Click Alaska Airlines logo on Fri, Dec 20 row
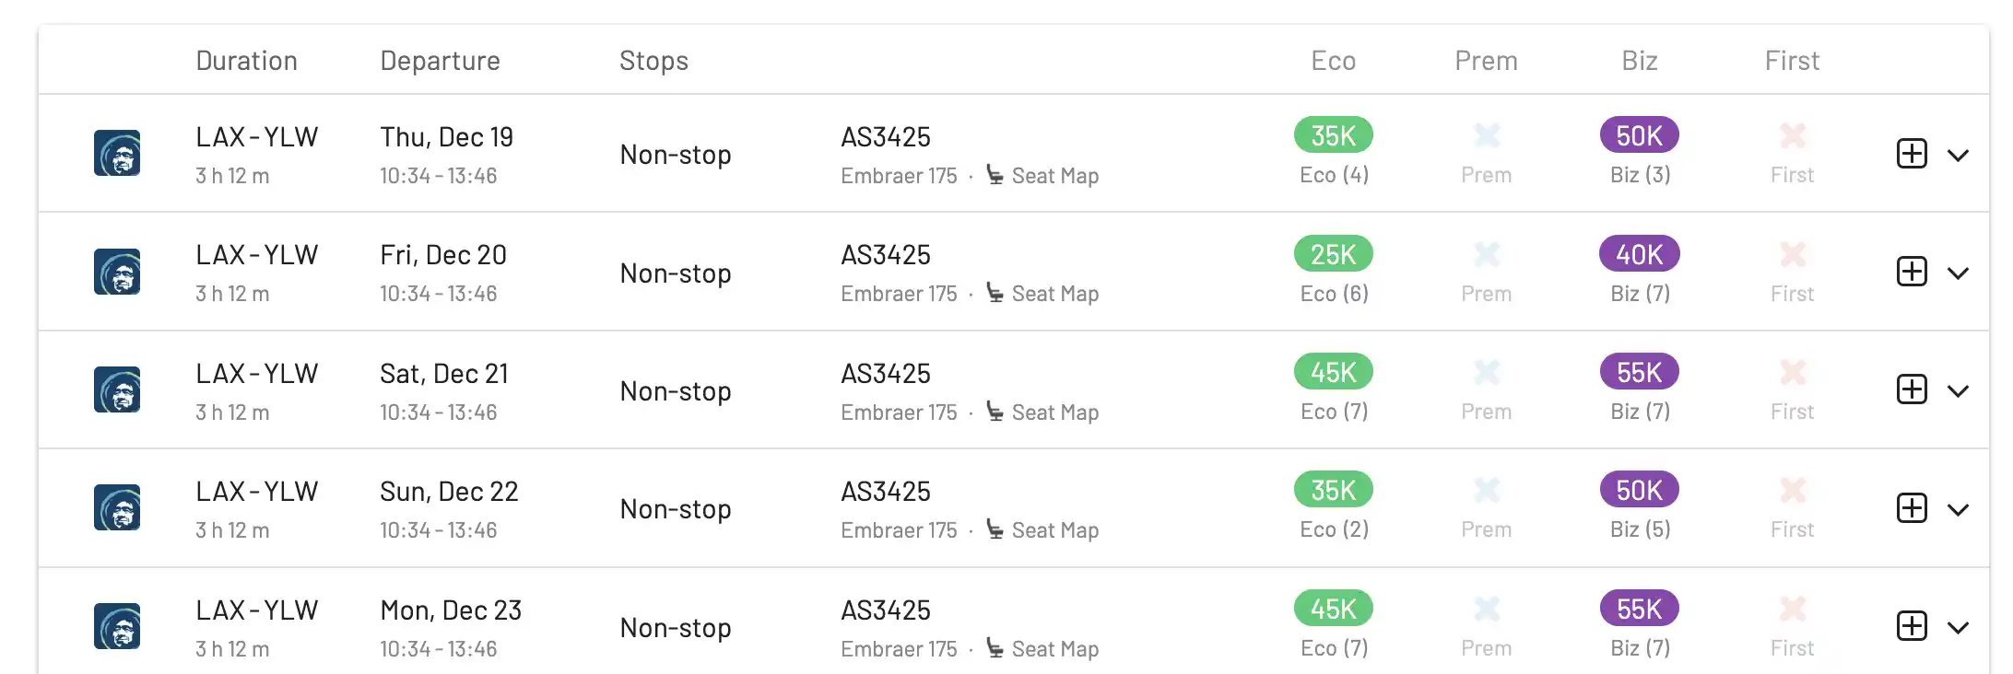The height and width of the screenshot is (674, 2013). click(x=117, y=272)
